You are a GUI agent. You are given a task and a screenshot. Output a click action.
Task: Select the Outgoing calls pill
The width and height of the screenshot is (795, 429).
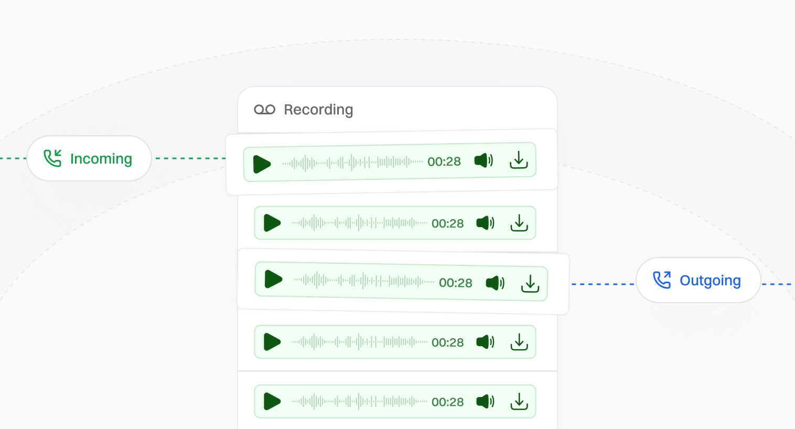pyautogui.click(x=698, y=280)
